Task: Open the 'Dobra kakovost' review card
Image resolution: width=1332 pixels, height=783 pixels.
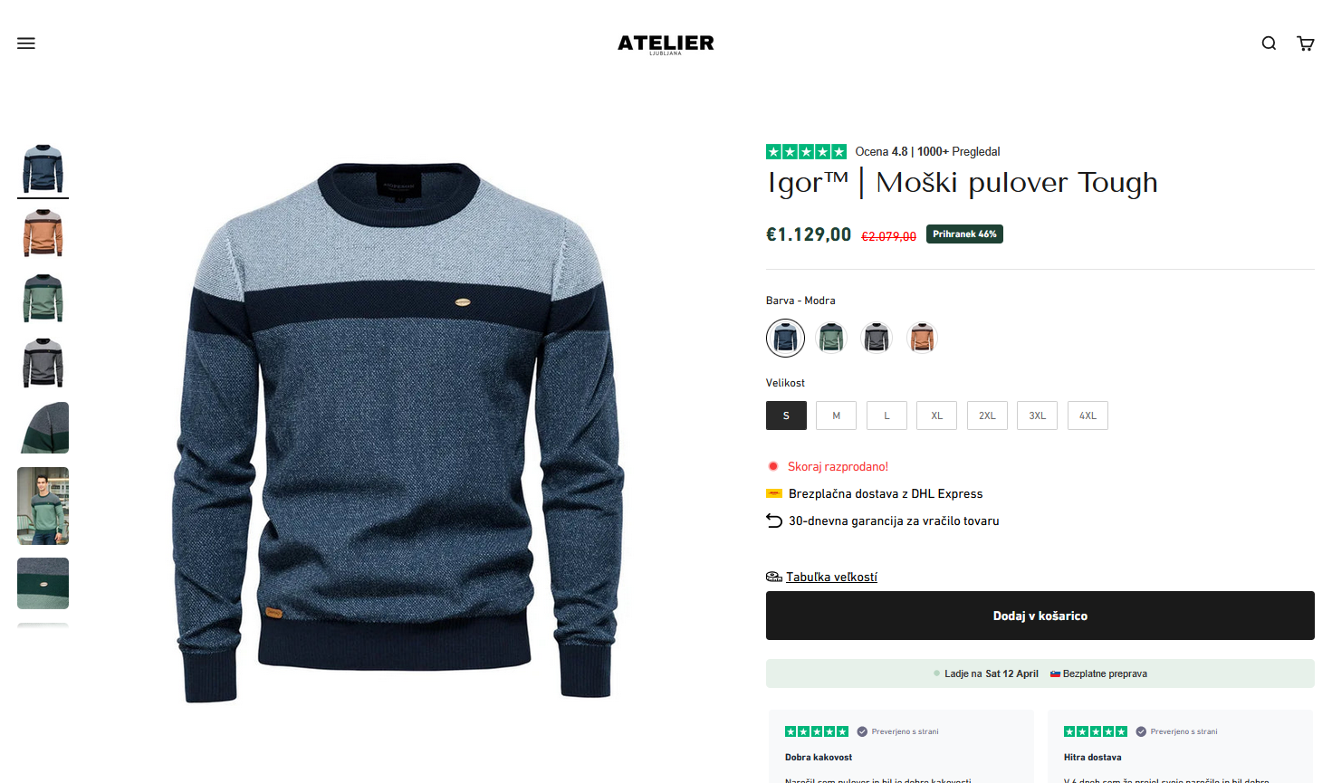Action: coord(901,747)
